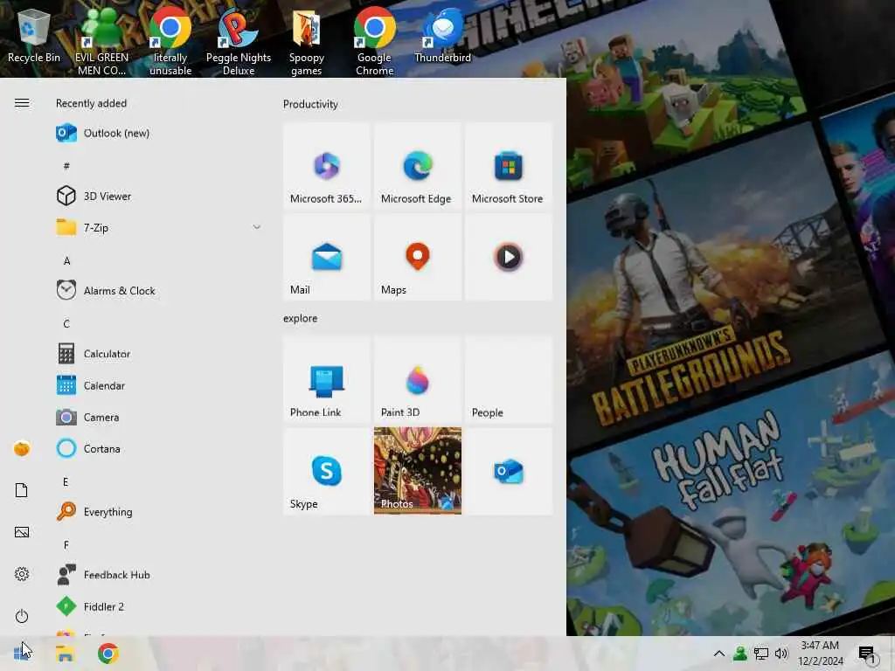The image size is (895, 671).
Task: Open Calendar app
Action: click(160, 385)
